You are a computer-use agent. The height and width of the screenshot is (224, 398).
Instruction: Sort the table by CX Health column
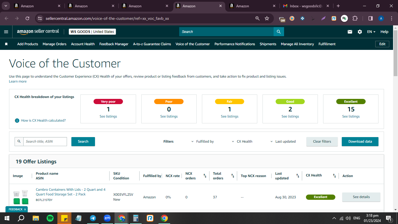[x=334, y=176]
